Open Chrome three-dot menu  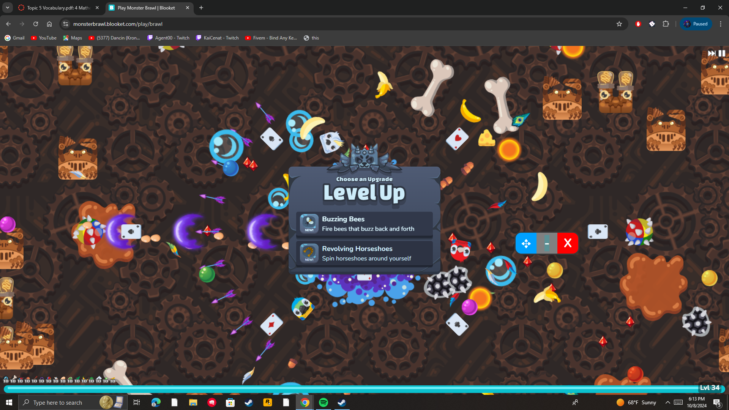coord(720,24)
